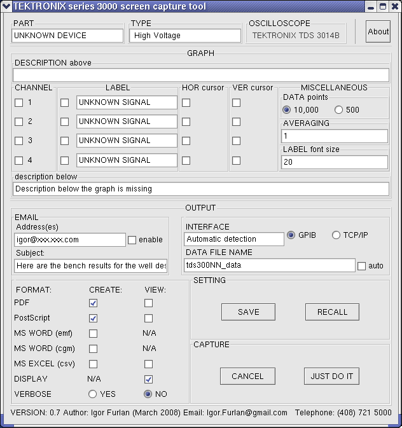Select YES for the VERBOSE option
This screenshot has height=428, width=402.
pyautogui.click(x=93, y=394)
